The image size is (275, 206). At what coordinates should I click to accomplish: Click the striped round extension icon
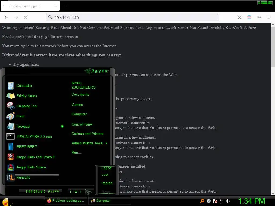249,17
